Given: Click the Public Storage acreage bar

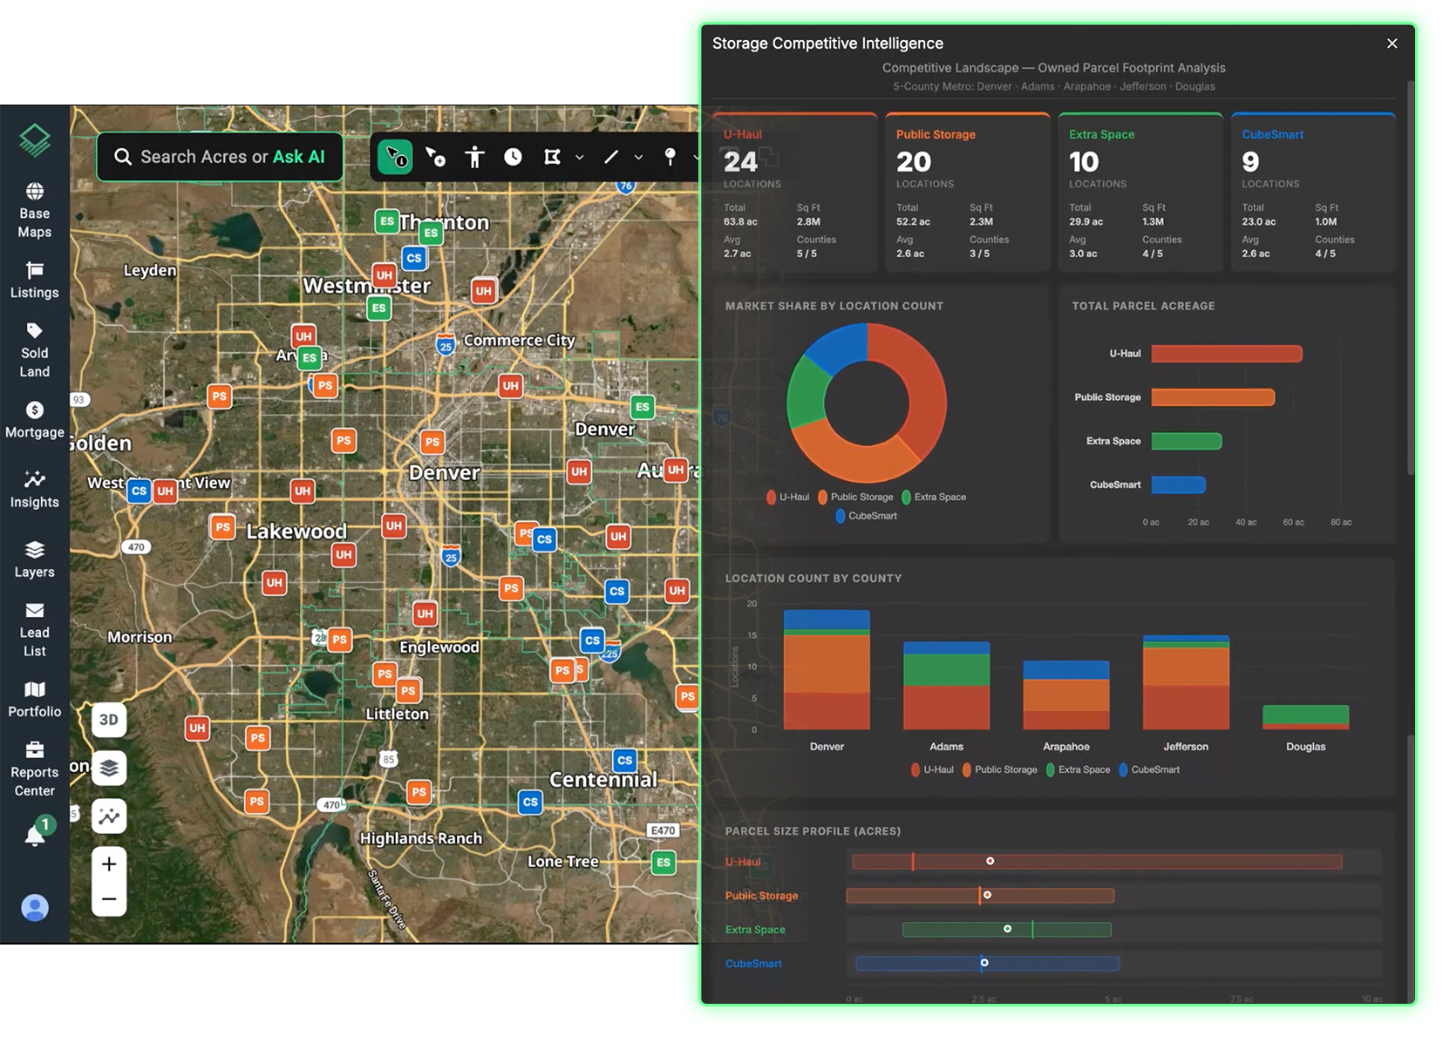Looking at the screenshot, I should (1213, 397).
